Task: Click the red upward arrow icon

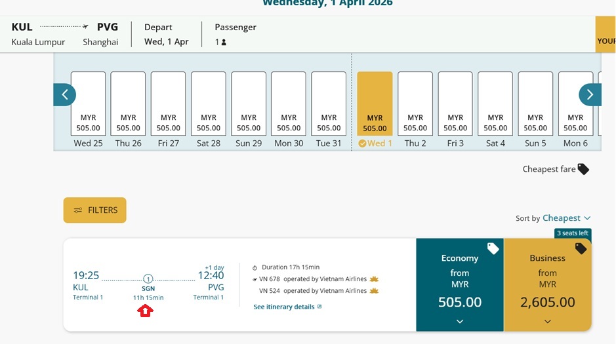Action: tap(145, 311)
